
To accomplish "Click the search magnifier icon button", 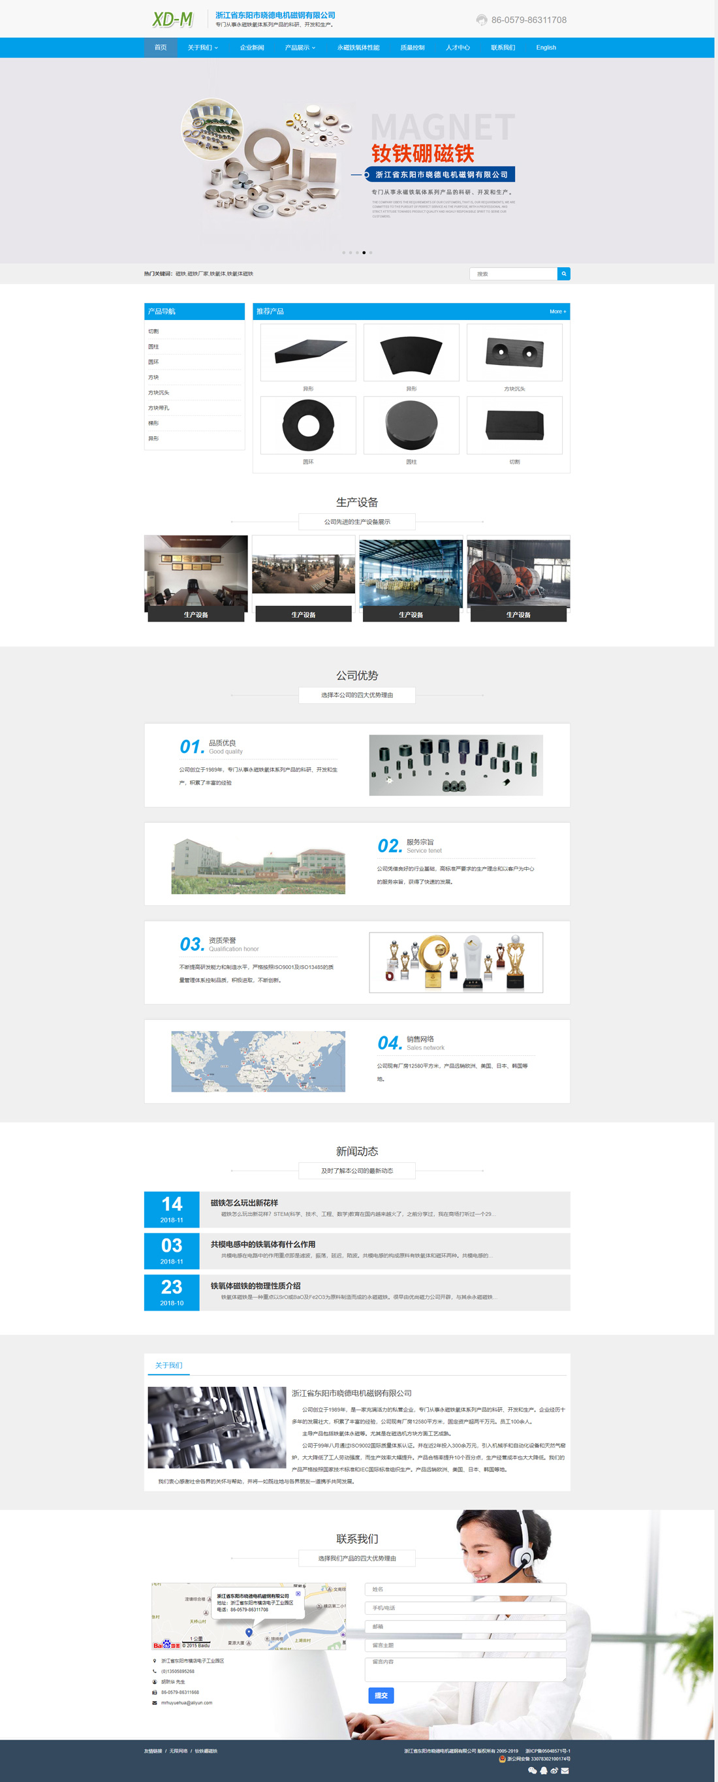I will pos(564,274).
